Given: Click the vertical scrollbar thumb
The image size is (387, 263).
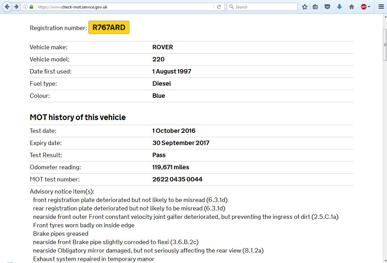Looking at the screenshot, I should pyautogui.click(x=385, y=45).
